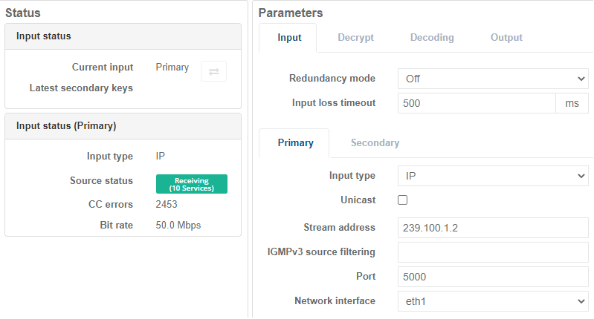Click the input swap arrows icon
The image size is (594, 319).
click(x=213, y=71)
